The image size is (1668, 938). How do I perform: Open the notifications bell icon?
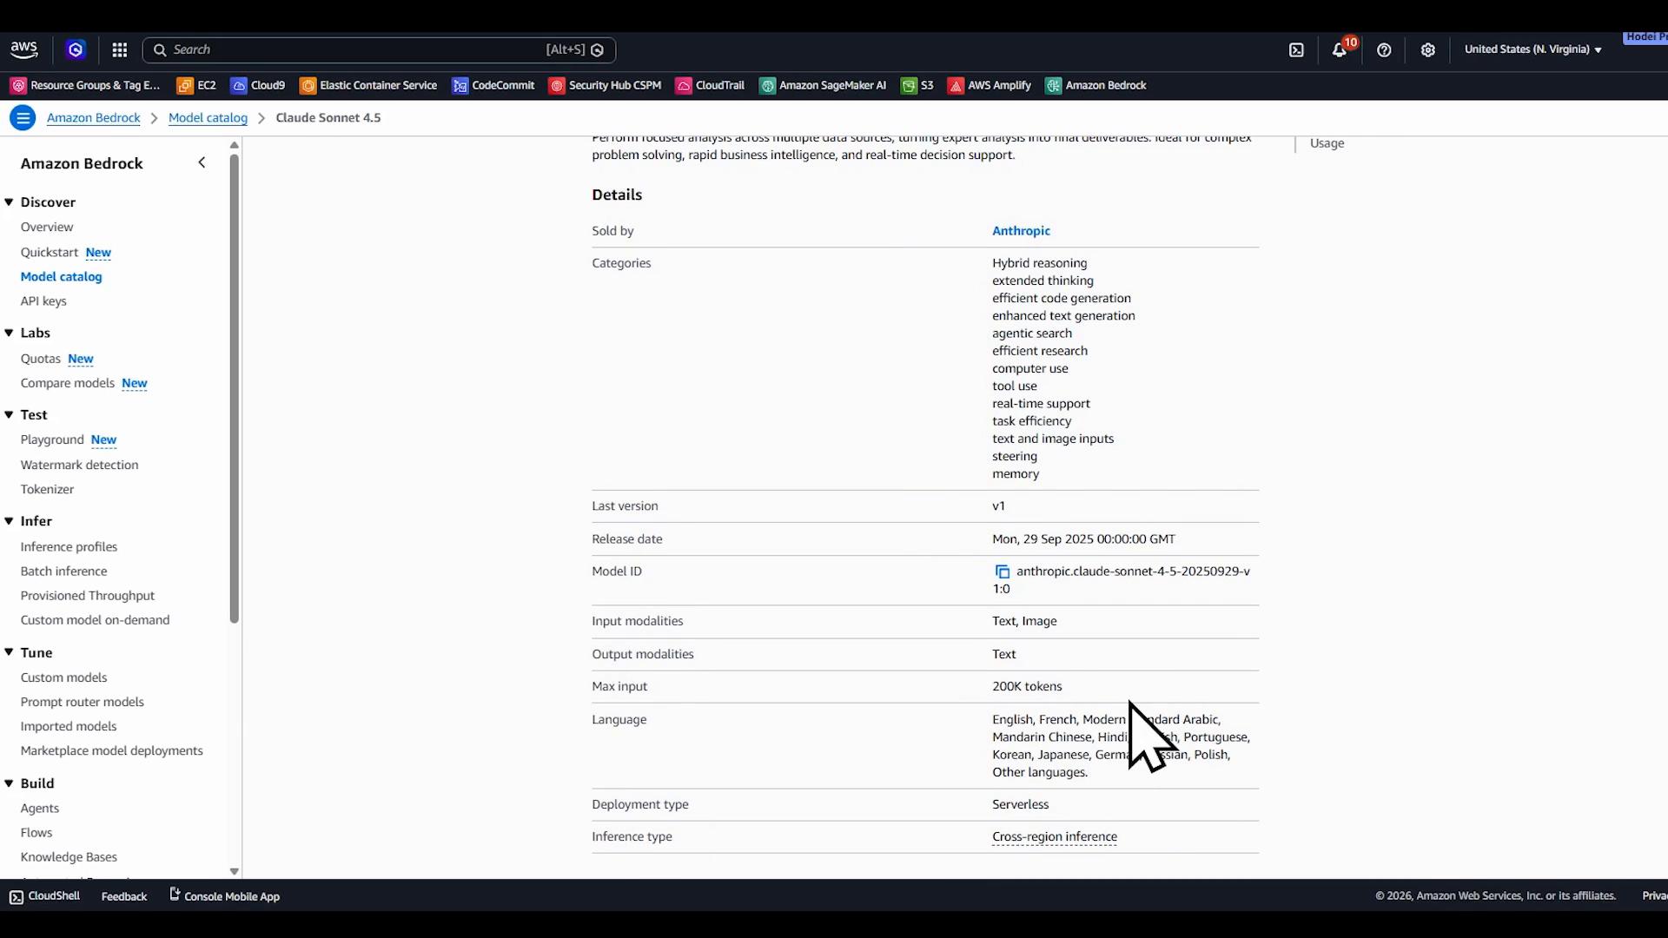click(1340, 50)
